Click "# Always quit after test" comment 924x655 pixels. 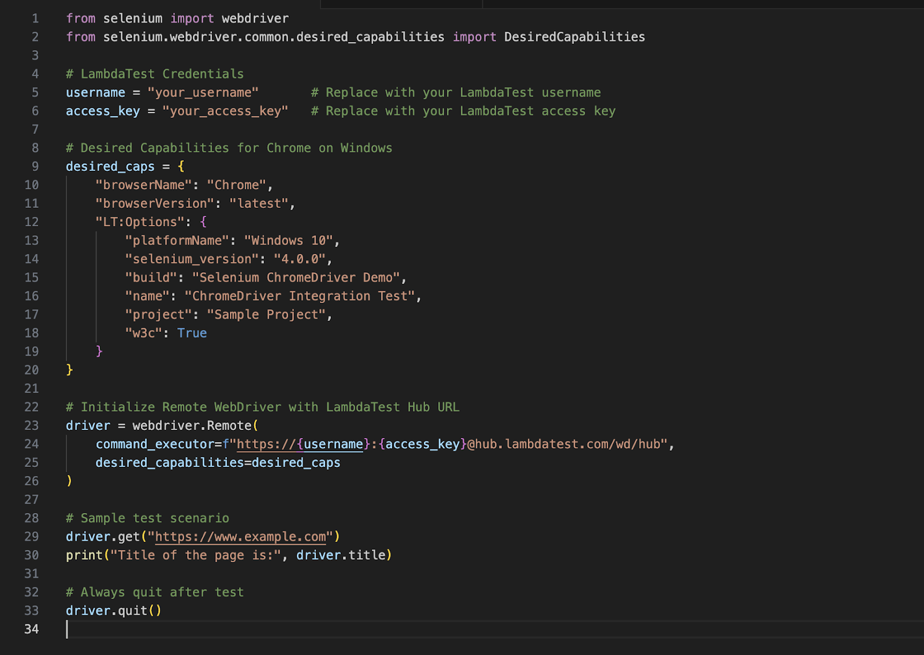[x=155, y=592]
